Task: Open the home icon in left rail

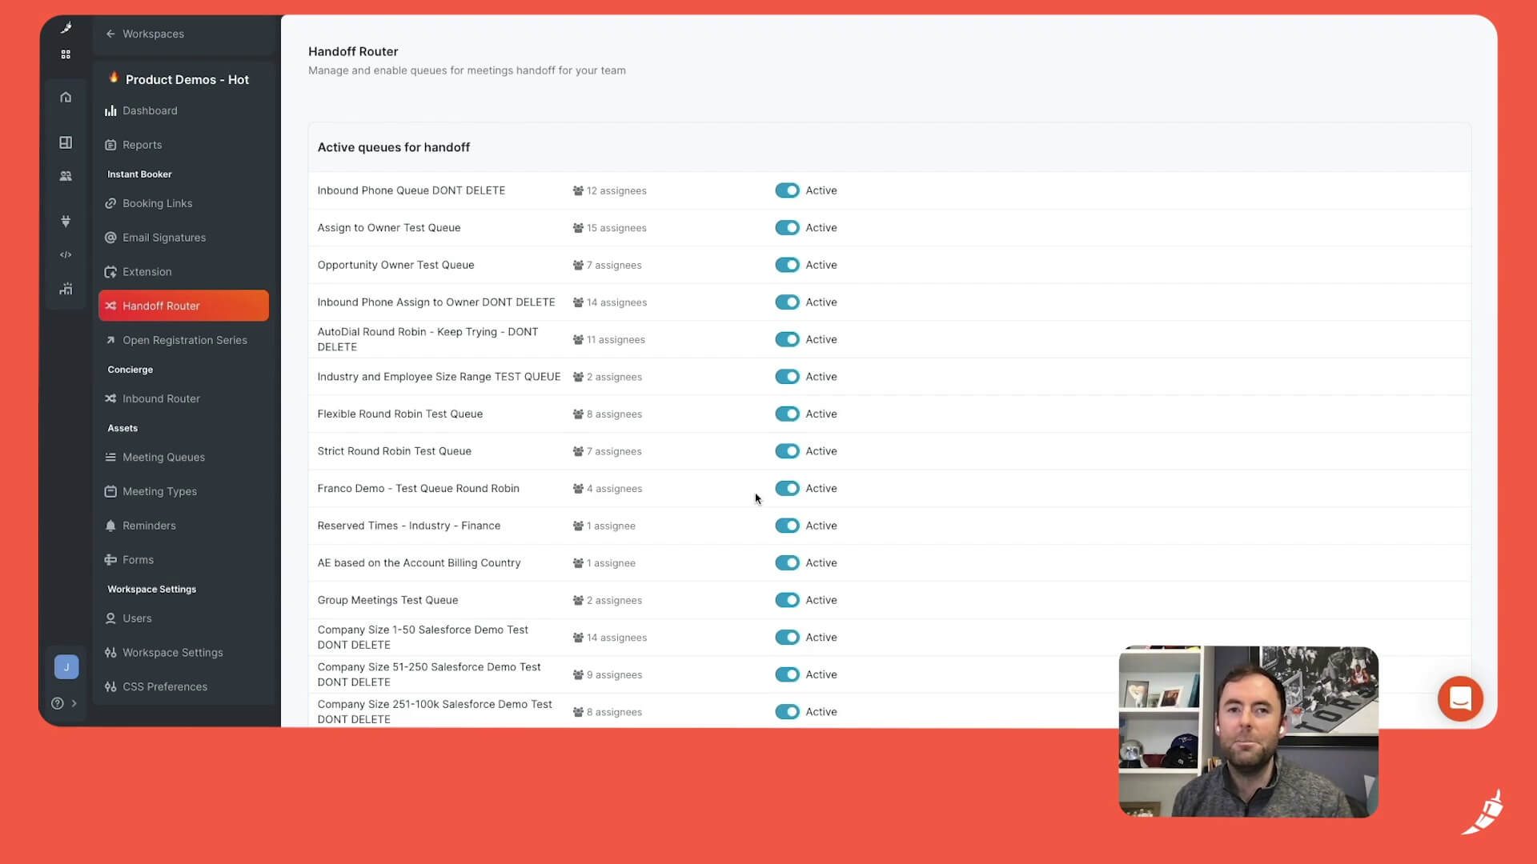Action: pyautogui.click(x=66, y=98)
